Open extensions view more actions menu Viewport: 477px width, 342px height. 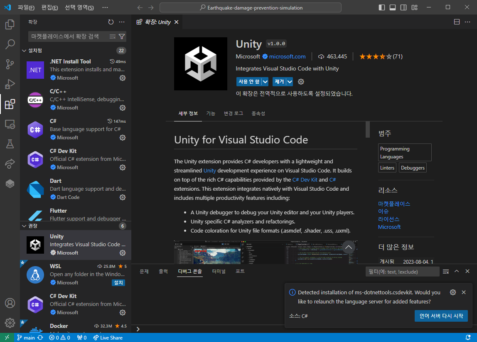(122, 22)
